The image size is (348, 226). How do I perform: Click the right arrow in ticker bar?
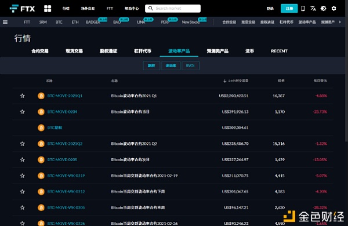point(340,22)
